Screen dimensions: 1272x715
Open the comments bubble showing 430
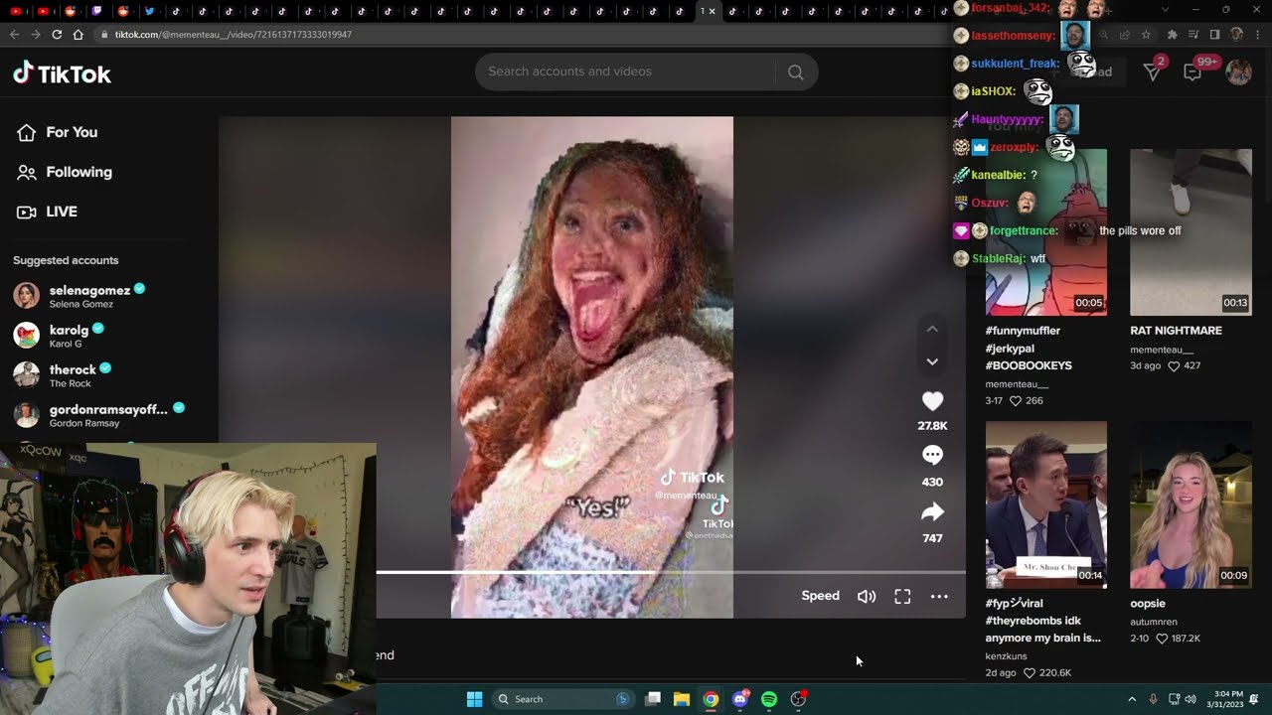point(932,455)
